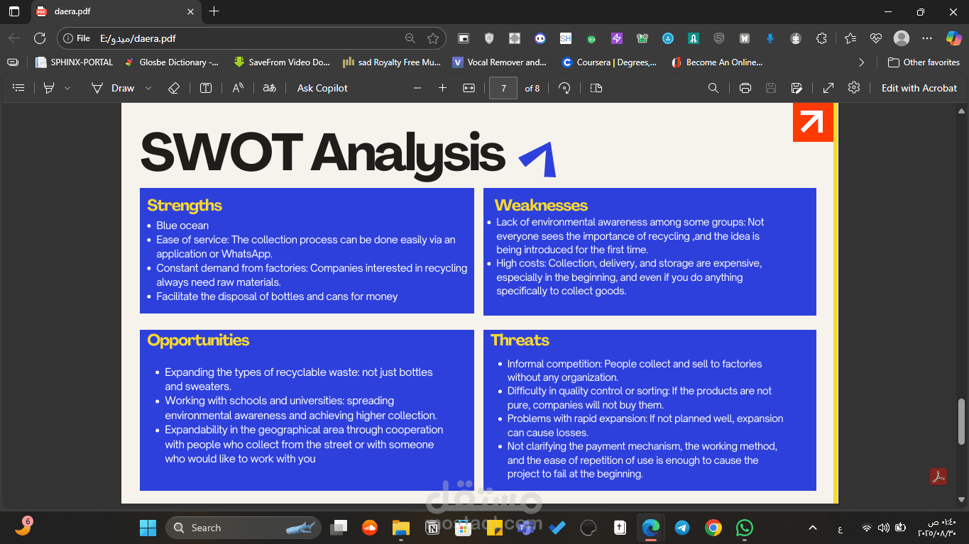Enter full screen PDF view
969x544 pixels.
(828, 88)
